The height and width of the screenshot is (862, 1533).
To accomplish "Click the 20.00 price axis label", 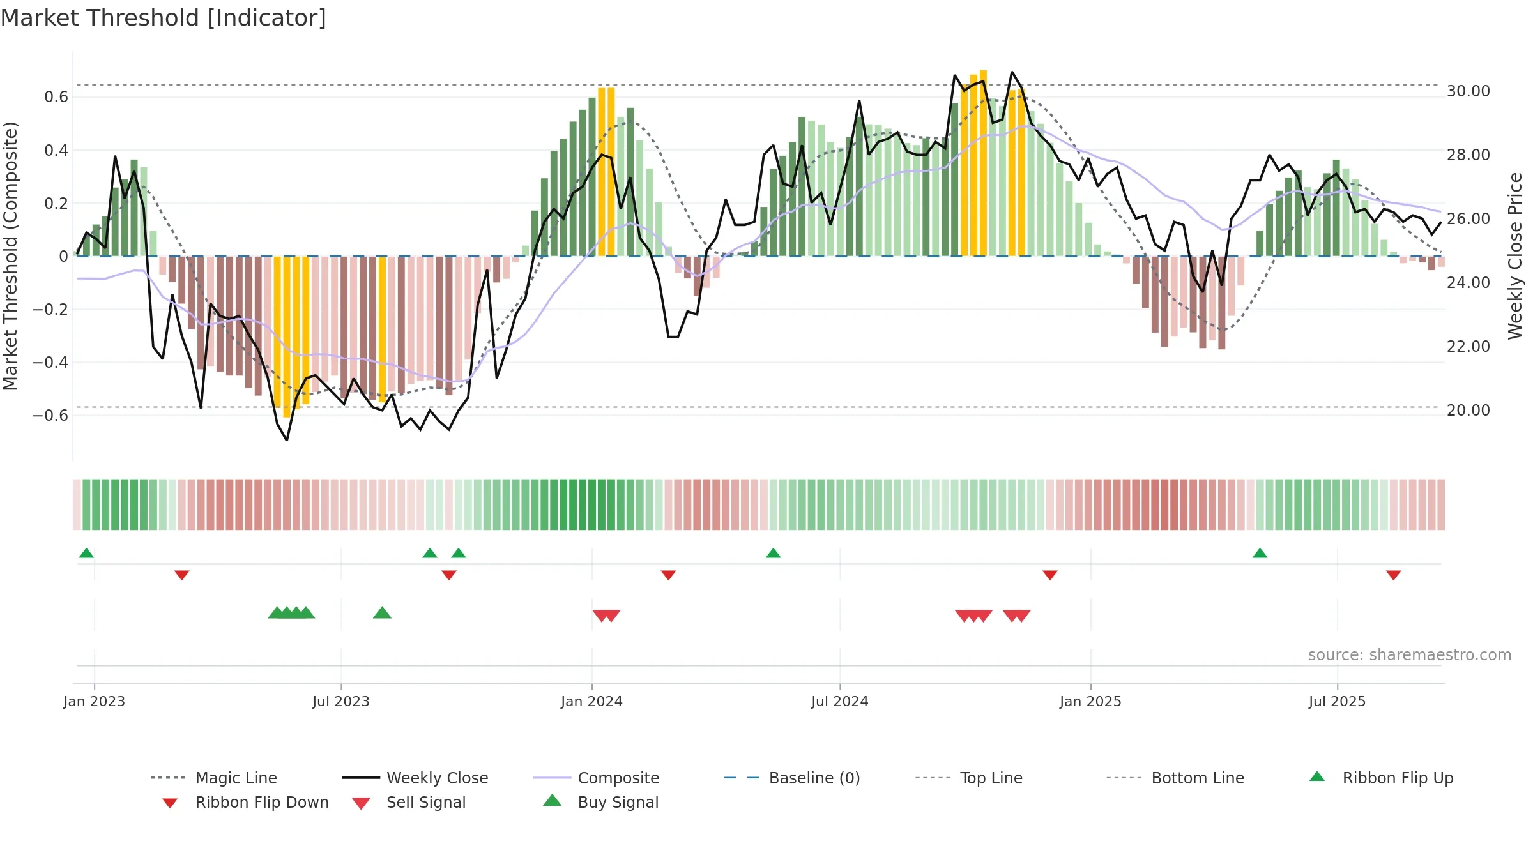I will (x=1468, y=411).
